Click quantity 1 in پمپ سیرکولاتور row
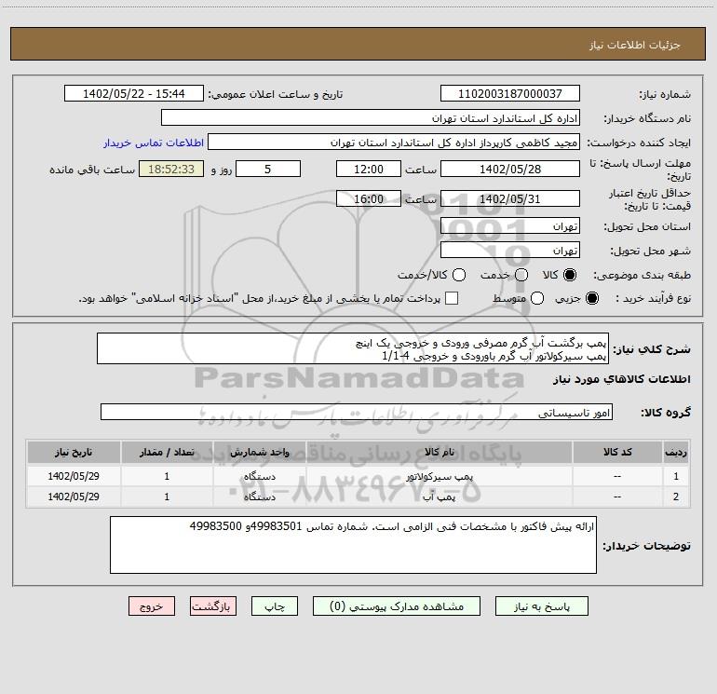This screenshot has height=694, width=717. point(167,476)
